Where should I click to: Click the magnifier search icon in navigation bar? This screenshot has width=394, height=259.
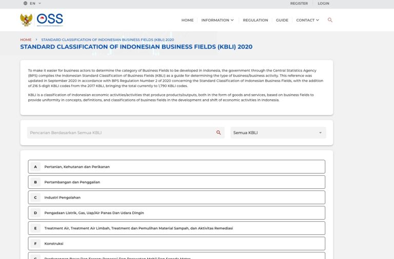330,20
